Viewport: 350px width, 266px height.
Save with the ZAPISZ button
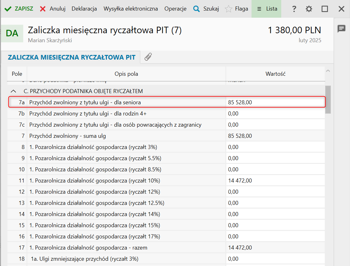pos(19,9)
